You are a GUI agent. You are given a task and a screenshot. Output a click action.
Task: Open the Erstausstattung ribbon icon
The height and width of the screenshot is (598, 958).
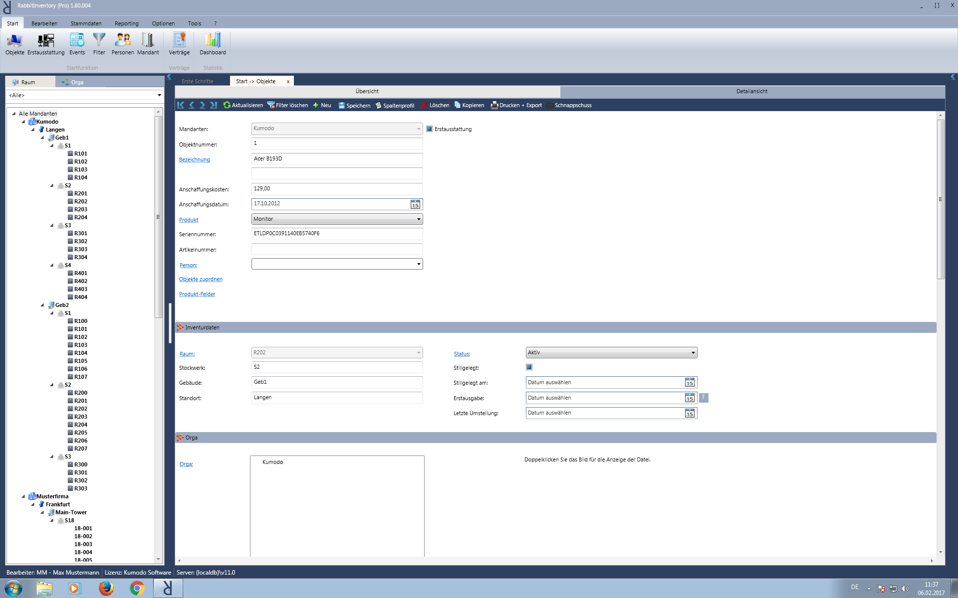46,41
